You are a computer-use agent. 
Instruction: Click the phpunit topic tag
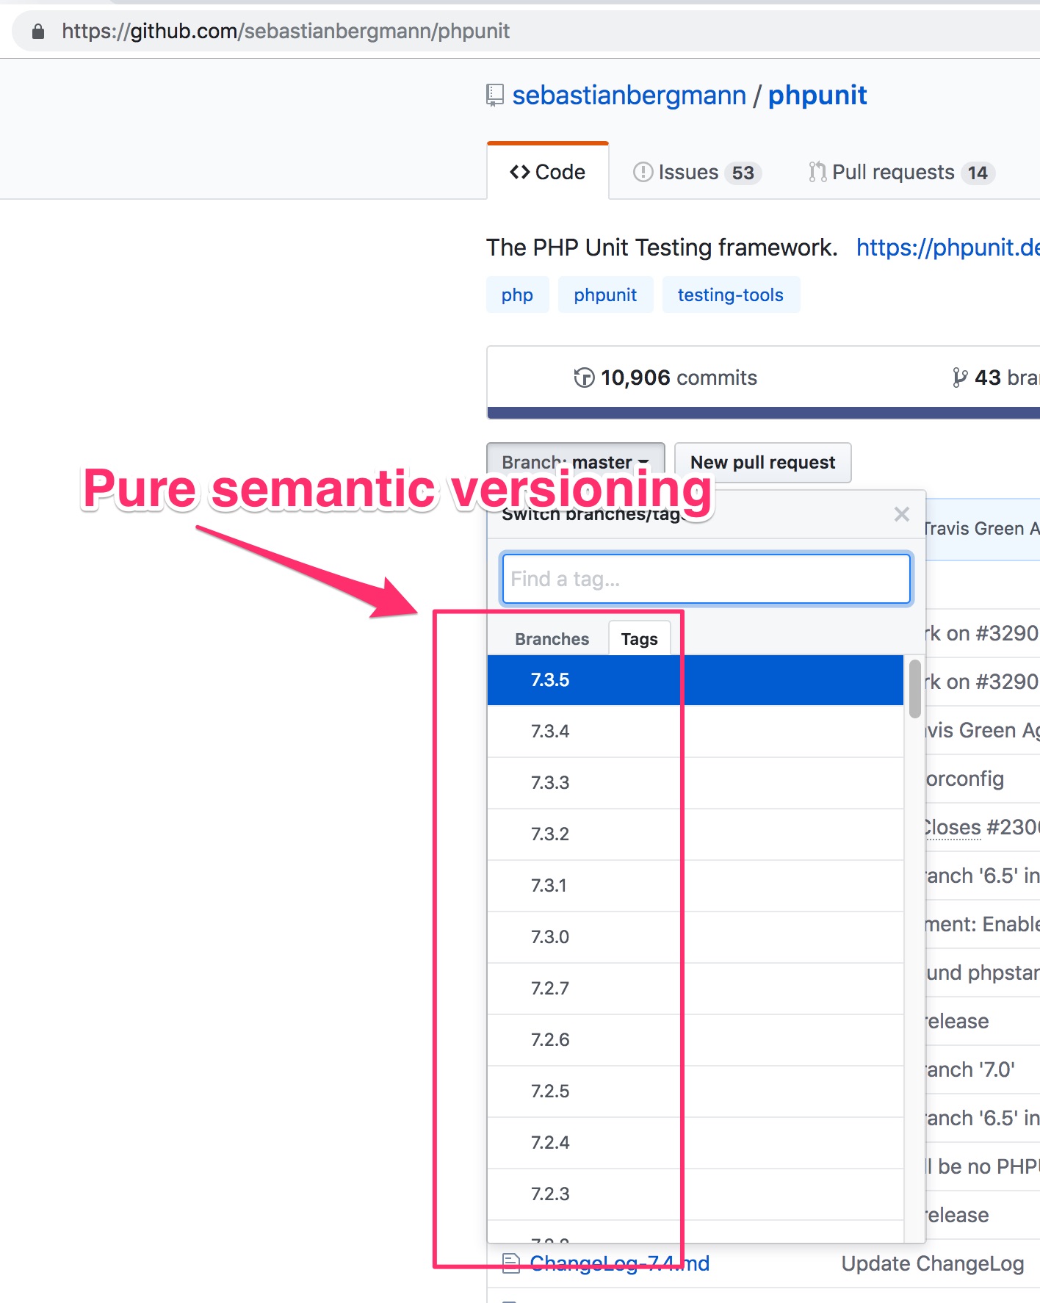coord(605,295)
